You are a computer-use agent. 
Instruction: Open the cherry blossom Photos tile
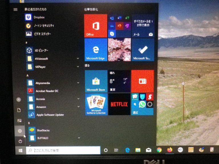point(119,50)
